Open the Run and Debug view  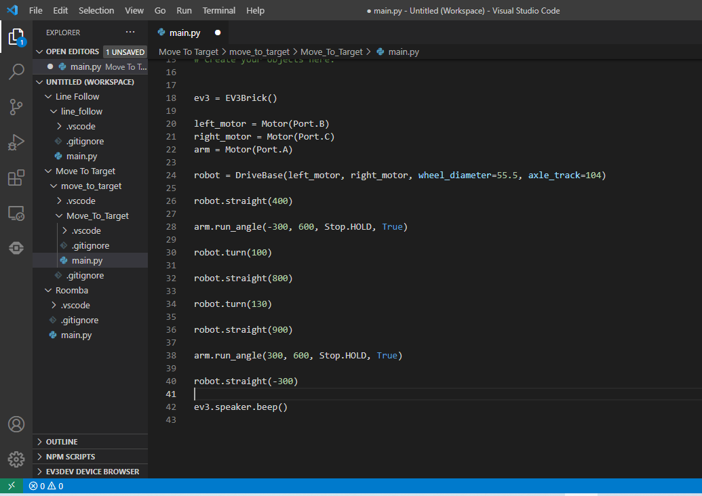16,142
